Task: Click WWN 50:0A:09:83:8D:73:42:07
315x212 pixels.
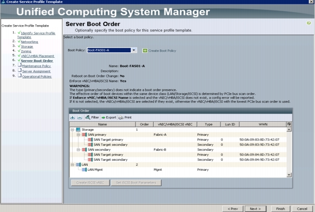Action: [x=259, y=140]
